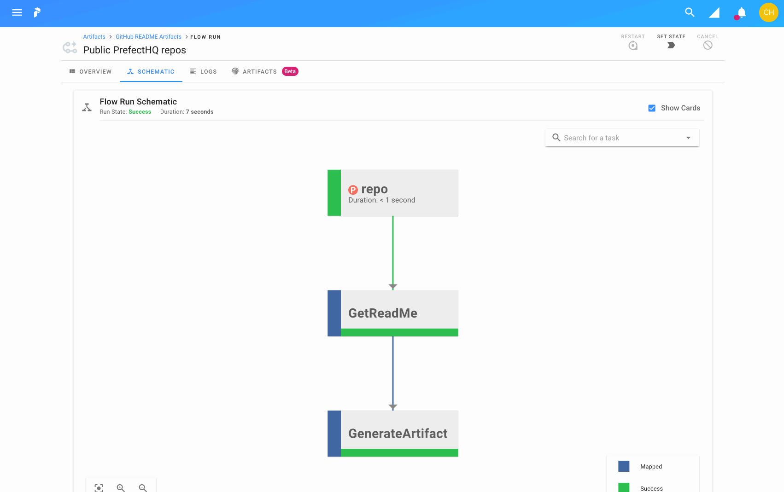
Task: Click the Mapped blue legend swatch
Action: [624, 466]
